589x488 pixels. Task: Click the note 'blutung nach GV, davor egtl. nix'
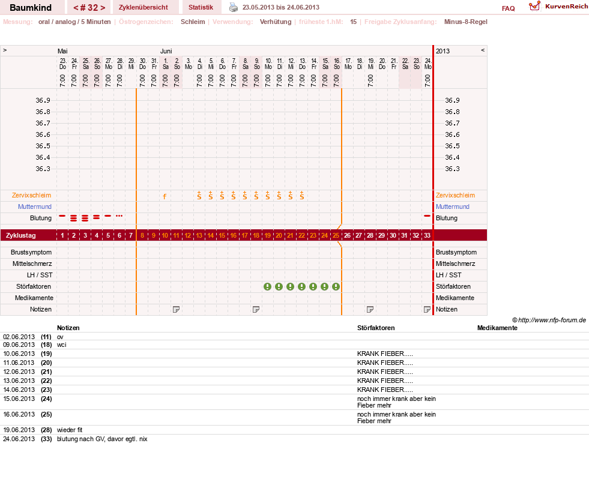[102, 439]
